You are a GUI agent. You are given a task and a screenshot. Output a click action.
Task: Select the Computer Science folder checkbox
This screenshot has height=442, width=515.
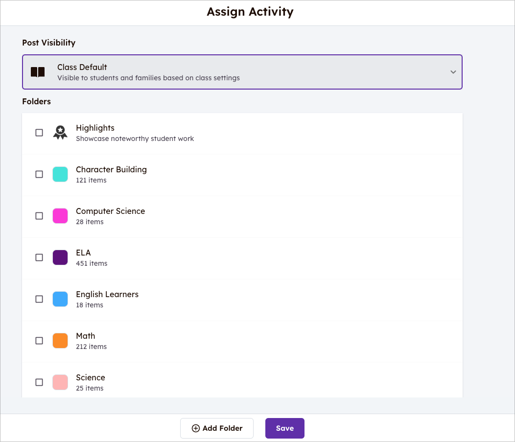coord(39,216)
